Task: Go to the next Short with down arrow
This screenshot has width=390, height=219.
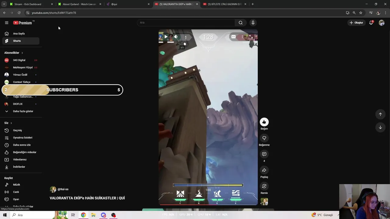Action: [x=380, y=127]
